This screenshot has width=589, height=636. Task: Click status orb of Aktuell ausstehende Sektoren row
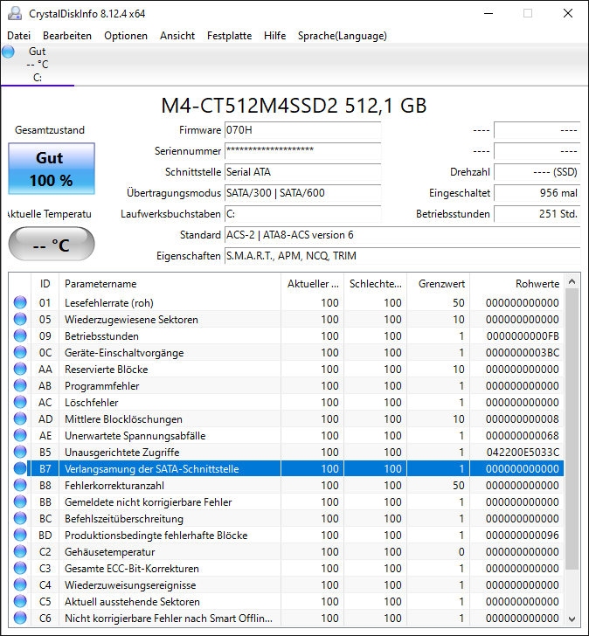click(20, 602)
